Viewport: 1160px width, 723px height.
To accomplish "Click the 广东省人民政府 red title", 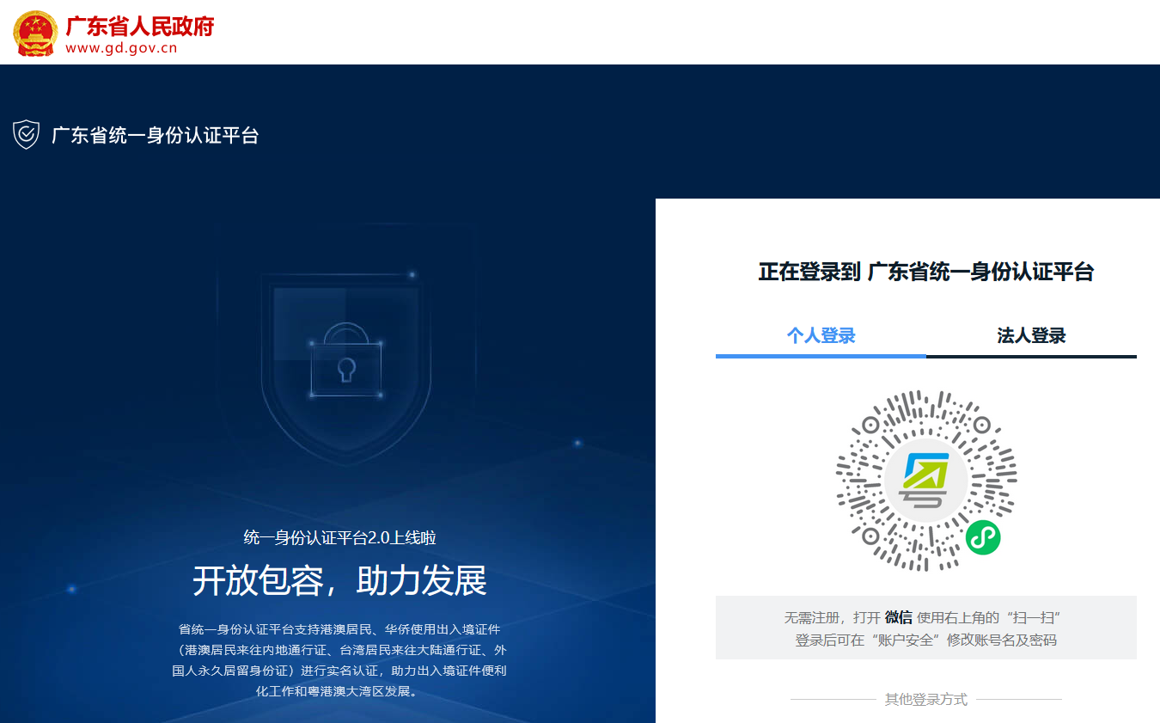I will tap(139, 25).
